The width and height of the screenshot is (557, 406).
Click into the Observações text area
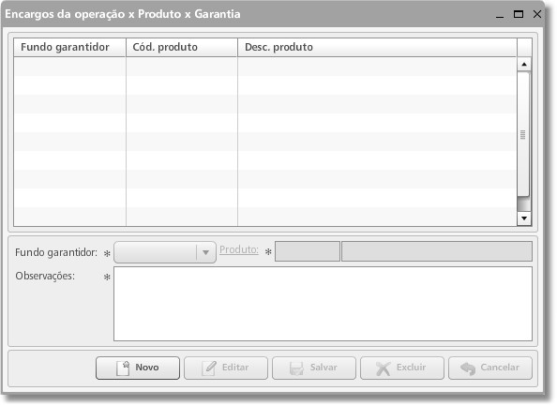[323, 304]
